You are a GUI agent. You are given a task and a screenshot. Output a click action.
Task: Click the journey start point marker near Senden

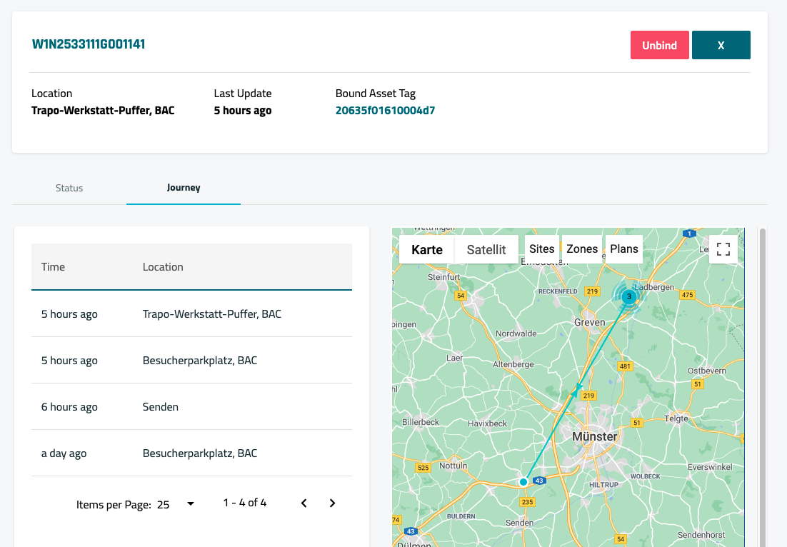coord(523,483)
